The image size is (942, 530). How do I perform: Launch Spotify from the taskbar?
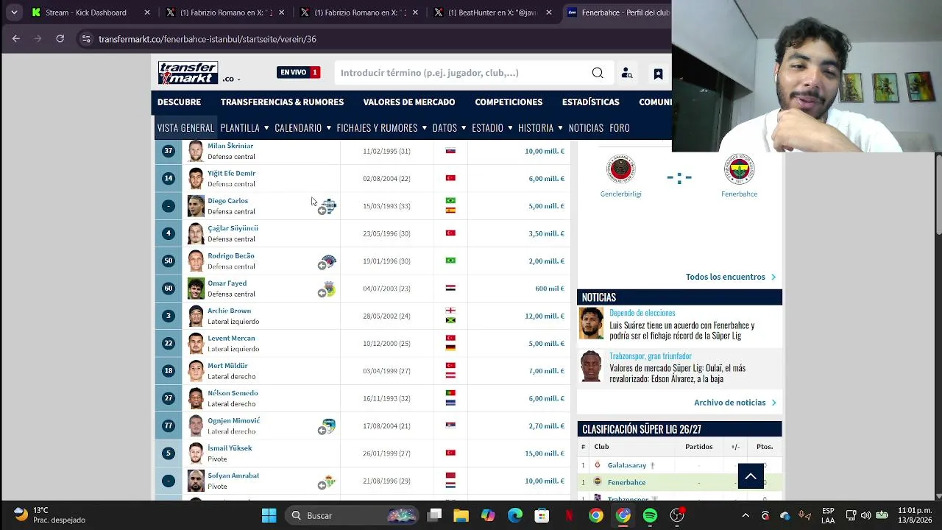point(650,515)
